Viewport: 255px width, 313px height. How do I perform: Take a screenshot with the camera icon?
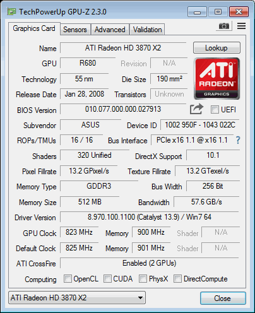click(x=224, y=26)
